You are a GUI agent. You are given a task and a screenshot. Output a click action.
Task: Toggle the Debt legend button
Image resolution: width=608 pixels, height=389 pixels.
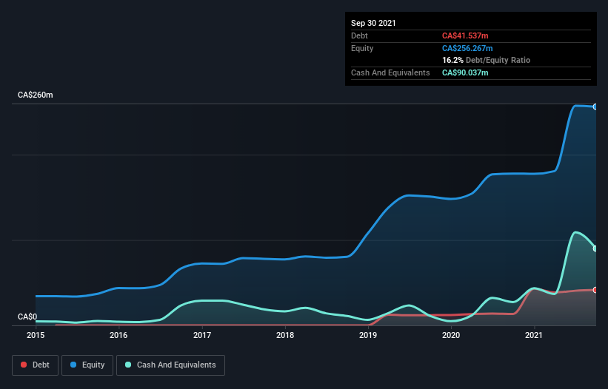coord(35,365)
